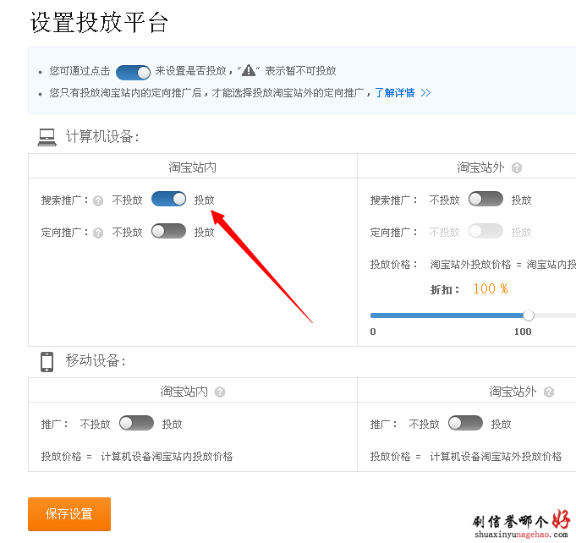Open the 了解详情 link
The image size is (576, 543).
click(x=395, y=93)
